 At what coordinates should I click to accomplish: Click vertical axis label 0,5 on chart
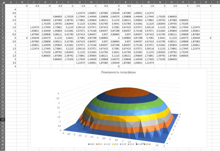coord(59,126)
